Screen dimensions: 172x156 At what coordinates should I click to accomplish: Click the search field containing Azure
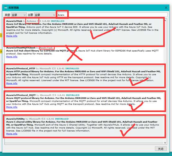pos(112,15)
